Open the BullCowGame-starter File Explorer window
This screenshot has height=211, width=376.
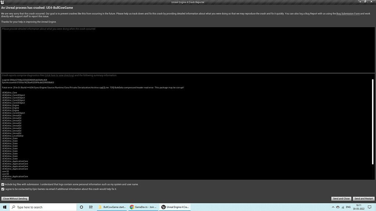click(x=112, y=207)
